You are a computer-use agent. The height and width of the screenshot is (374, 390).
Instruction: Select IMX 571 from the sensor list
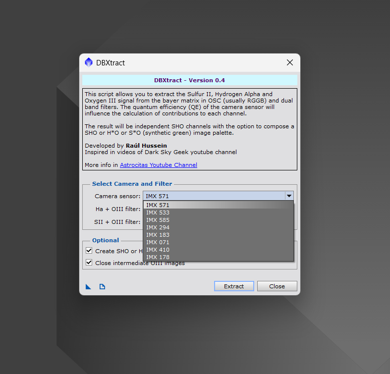[158, 205]
